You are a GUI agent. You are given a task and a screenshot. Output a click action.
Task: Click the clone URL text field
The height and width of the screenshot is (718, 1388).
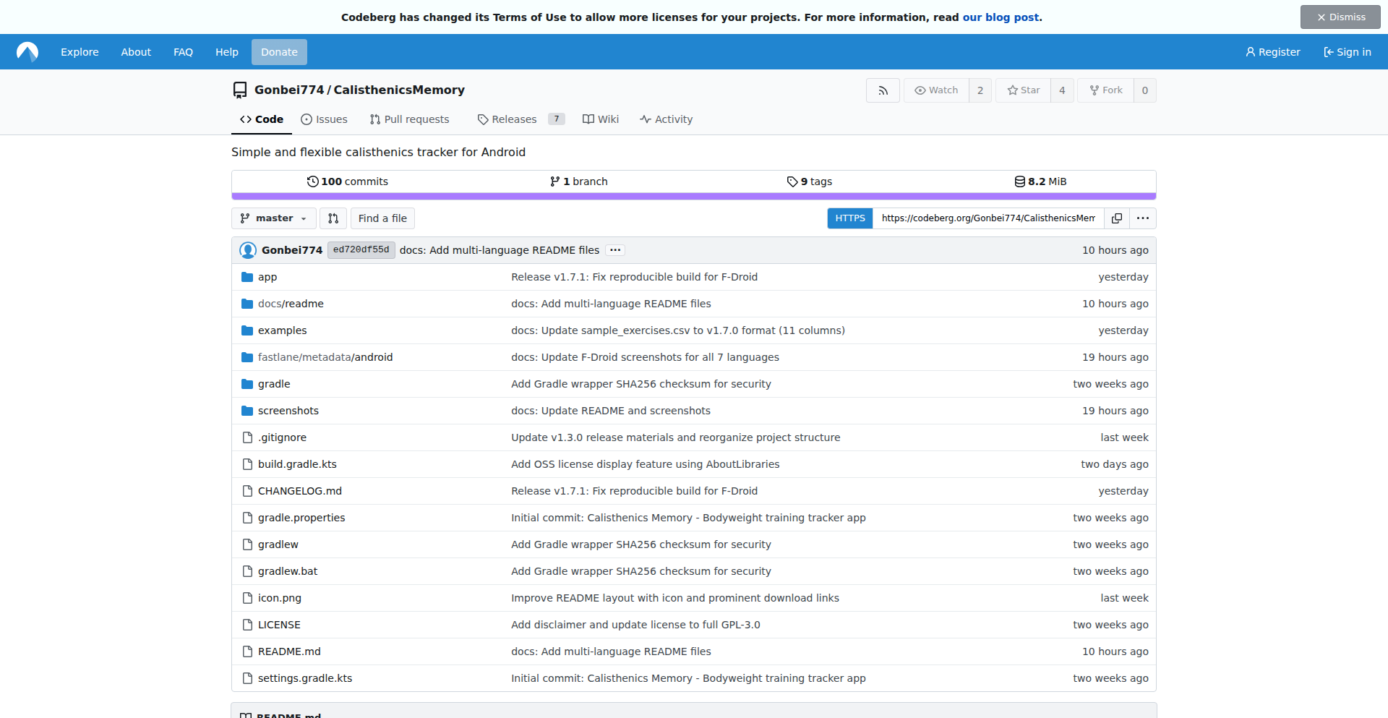[x=988, y=218]
